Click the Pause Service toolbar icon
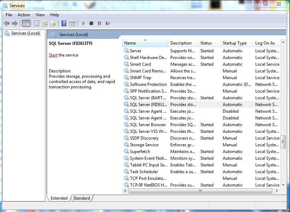Screen dimensions: 290x212 point(99,23)
